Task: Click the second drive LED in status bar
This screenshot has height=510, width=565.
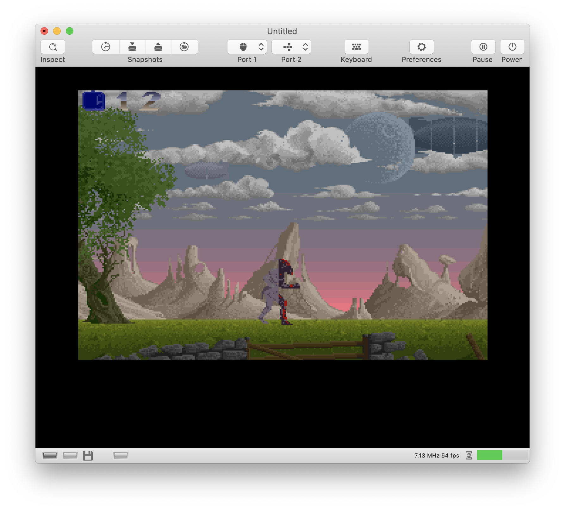Action: (70, 455)
